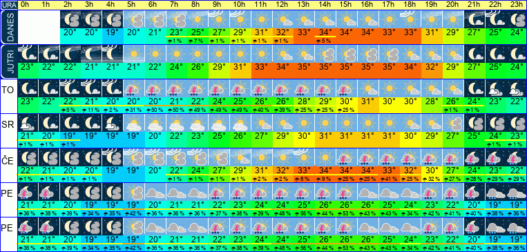The width and height of the screenshot is (527, 252).
Task: Click the TO 7h thunderstorm icon
Action: coord(176,88)
